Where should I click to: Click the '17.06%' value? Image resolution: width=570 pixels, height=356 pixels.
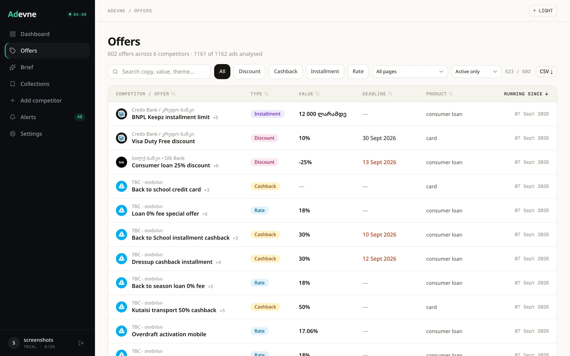[308, 331]
